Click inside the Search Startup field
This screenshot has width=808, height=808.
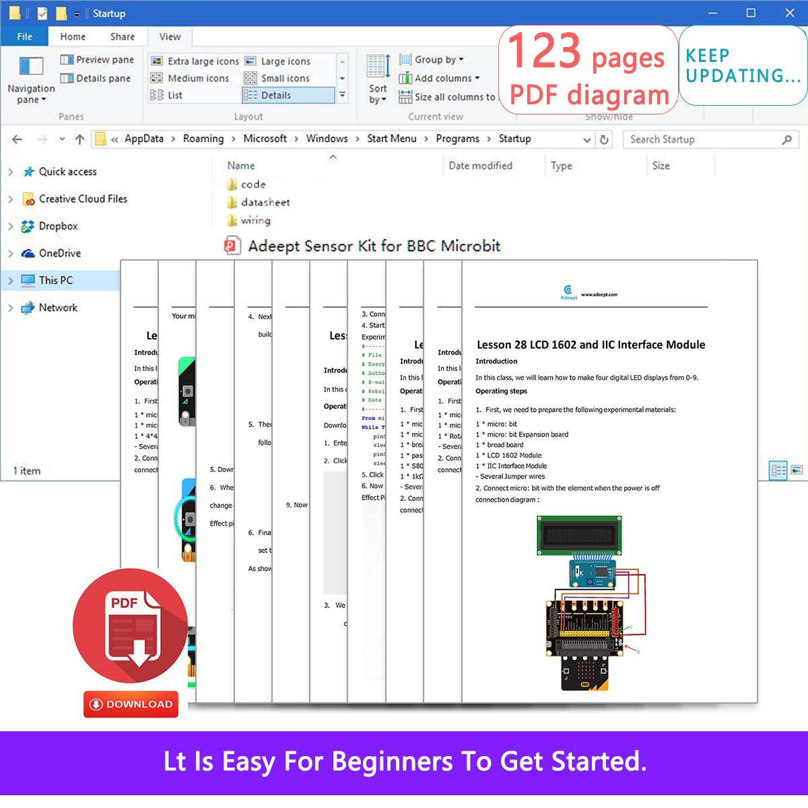pyautogui.click(x=700, y=139)
